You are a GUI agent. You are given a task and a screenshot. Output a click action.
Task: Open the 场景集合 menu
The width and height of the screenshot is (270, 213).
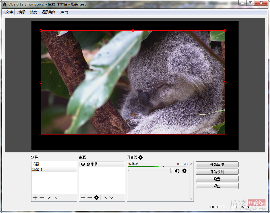coord(48,12)
